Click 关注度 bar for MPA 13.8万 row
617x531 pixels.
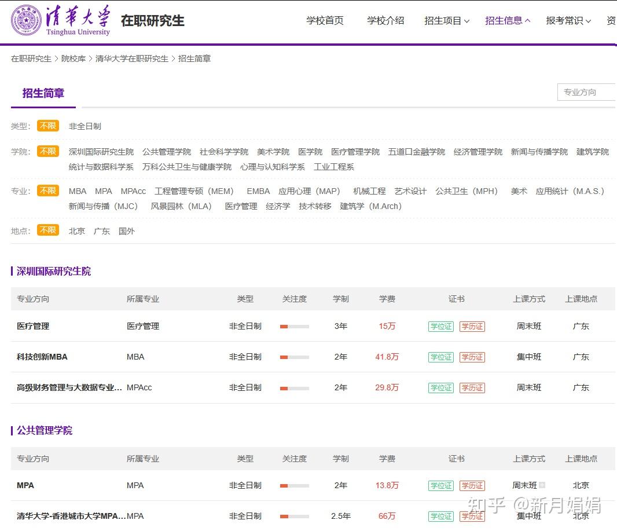[295, 486]
